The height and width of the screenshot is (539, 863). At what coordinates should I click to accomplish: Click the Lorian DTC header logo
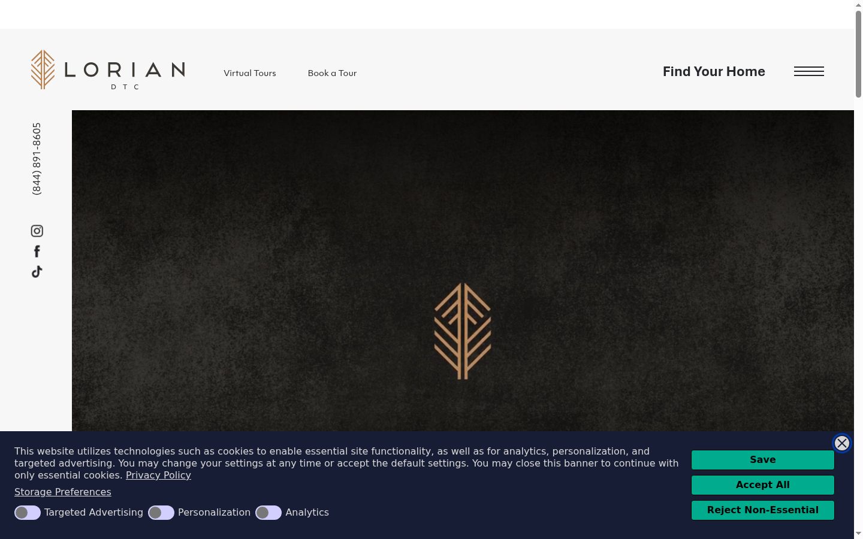[x=108, y=70]
